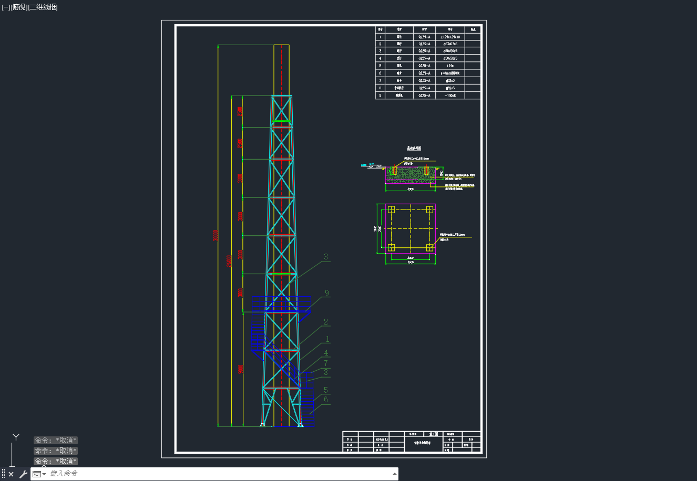
Task: Select the red 36000 height dimension text
Action: (x=229, y=261)
